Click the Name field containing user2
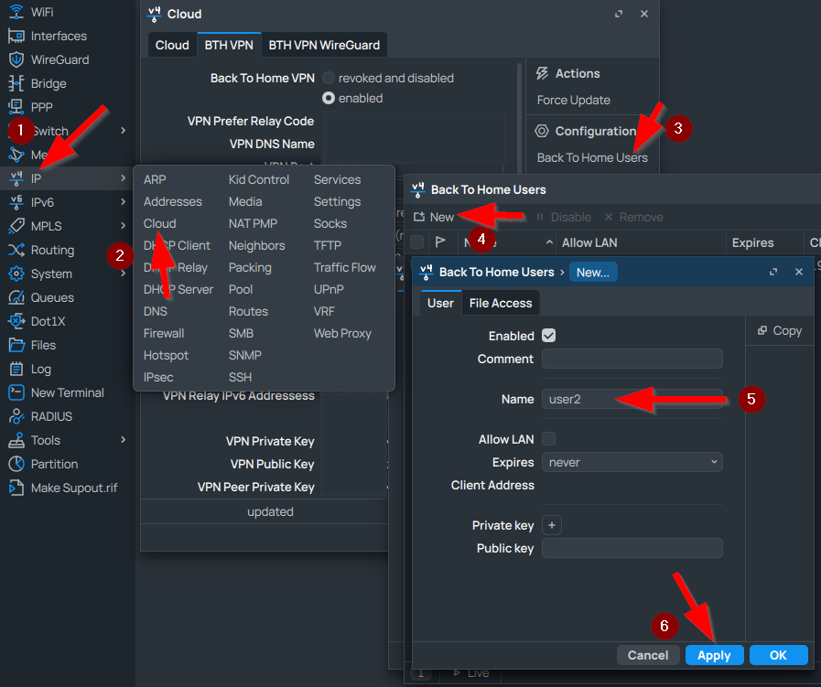This screenshot has height=687, width=821. [x=632, y=399]
